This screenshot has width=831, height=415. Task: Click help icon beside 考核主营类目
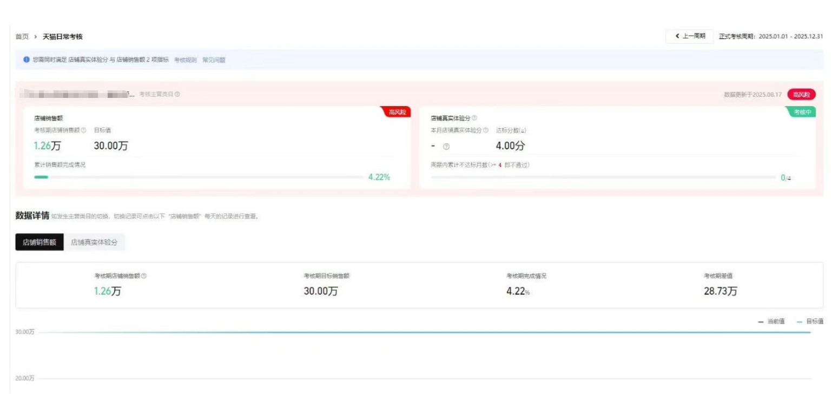[177, 95]
